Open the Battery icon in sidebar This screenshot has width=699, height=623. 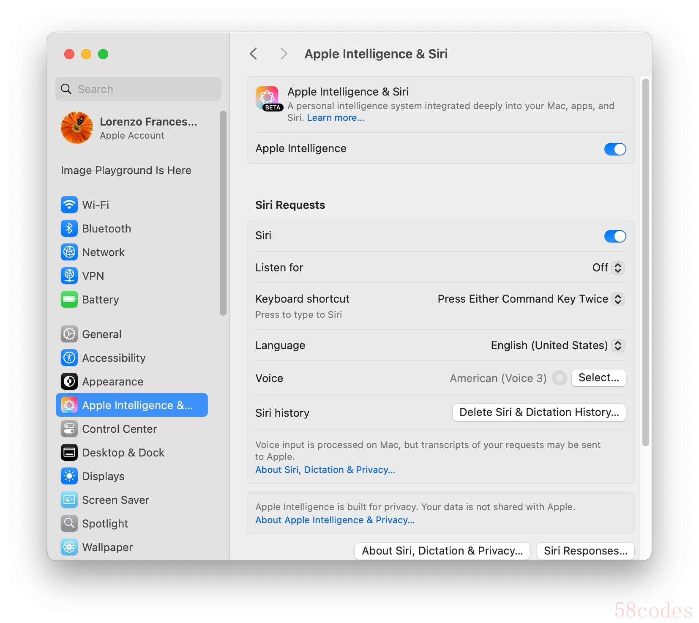(x=69, y=300)
